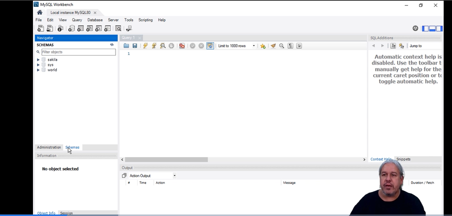Create a new function icon in toolbar
The width and height of the screenshot is (452, 216).
click(107, 28)
